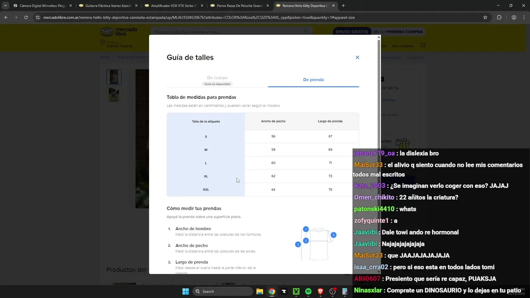This screenshot has height=298, width=530.
Task: Click the address bar URL
Action: coord(199,17)
